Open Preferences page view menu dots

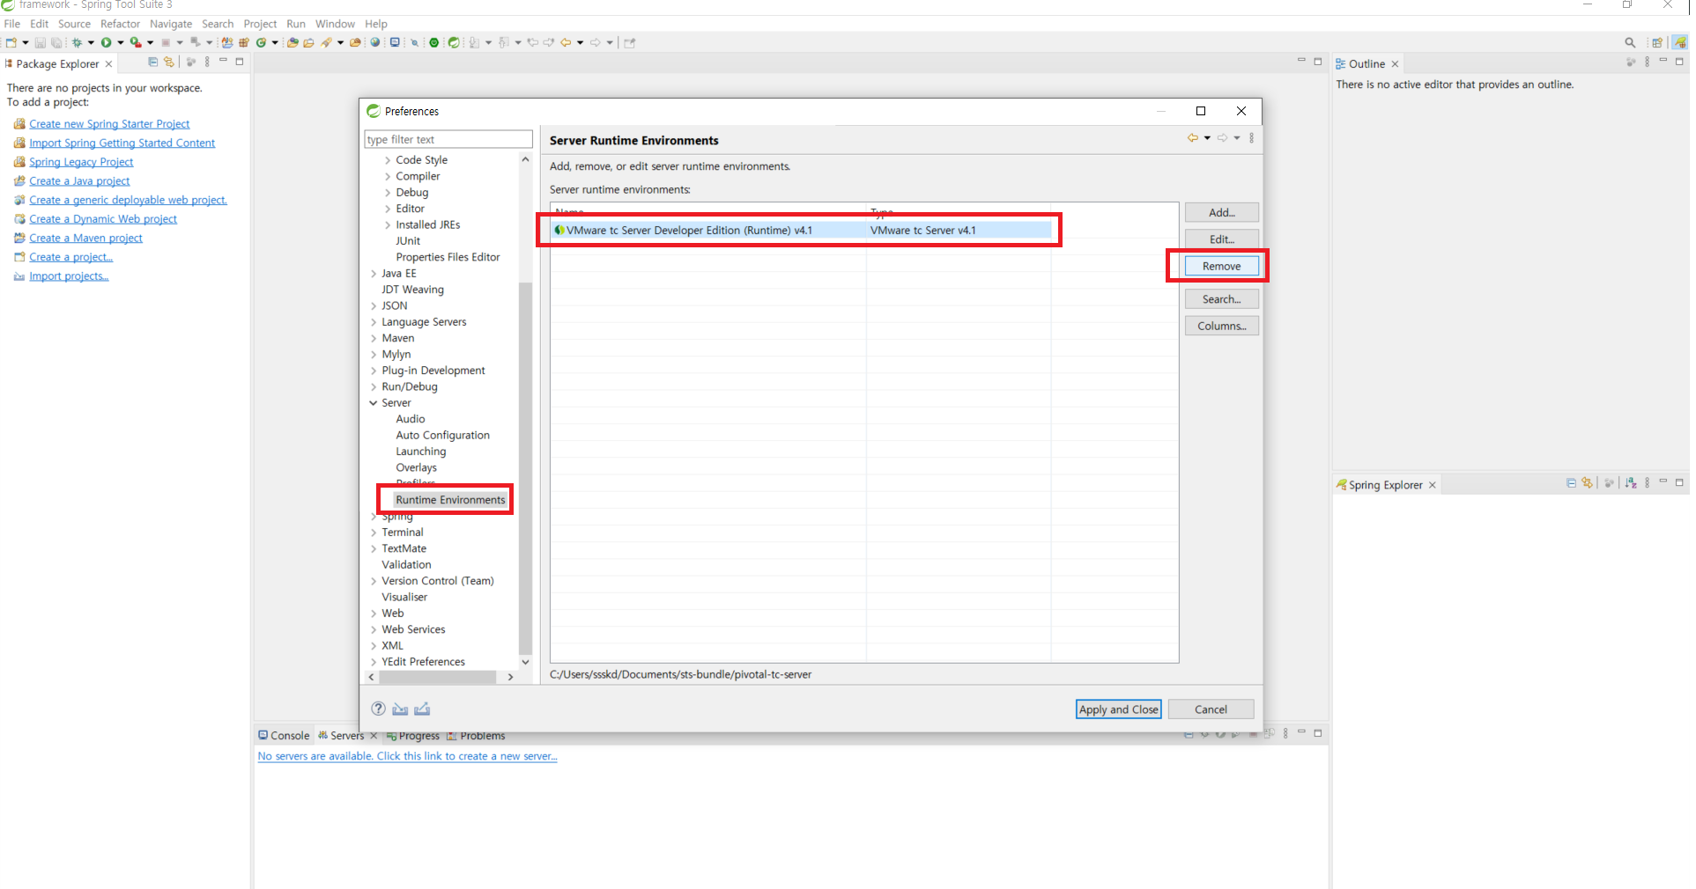pyautogui.click(x=1251, y=138)
